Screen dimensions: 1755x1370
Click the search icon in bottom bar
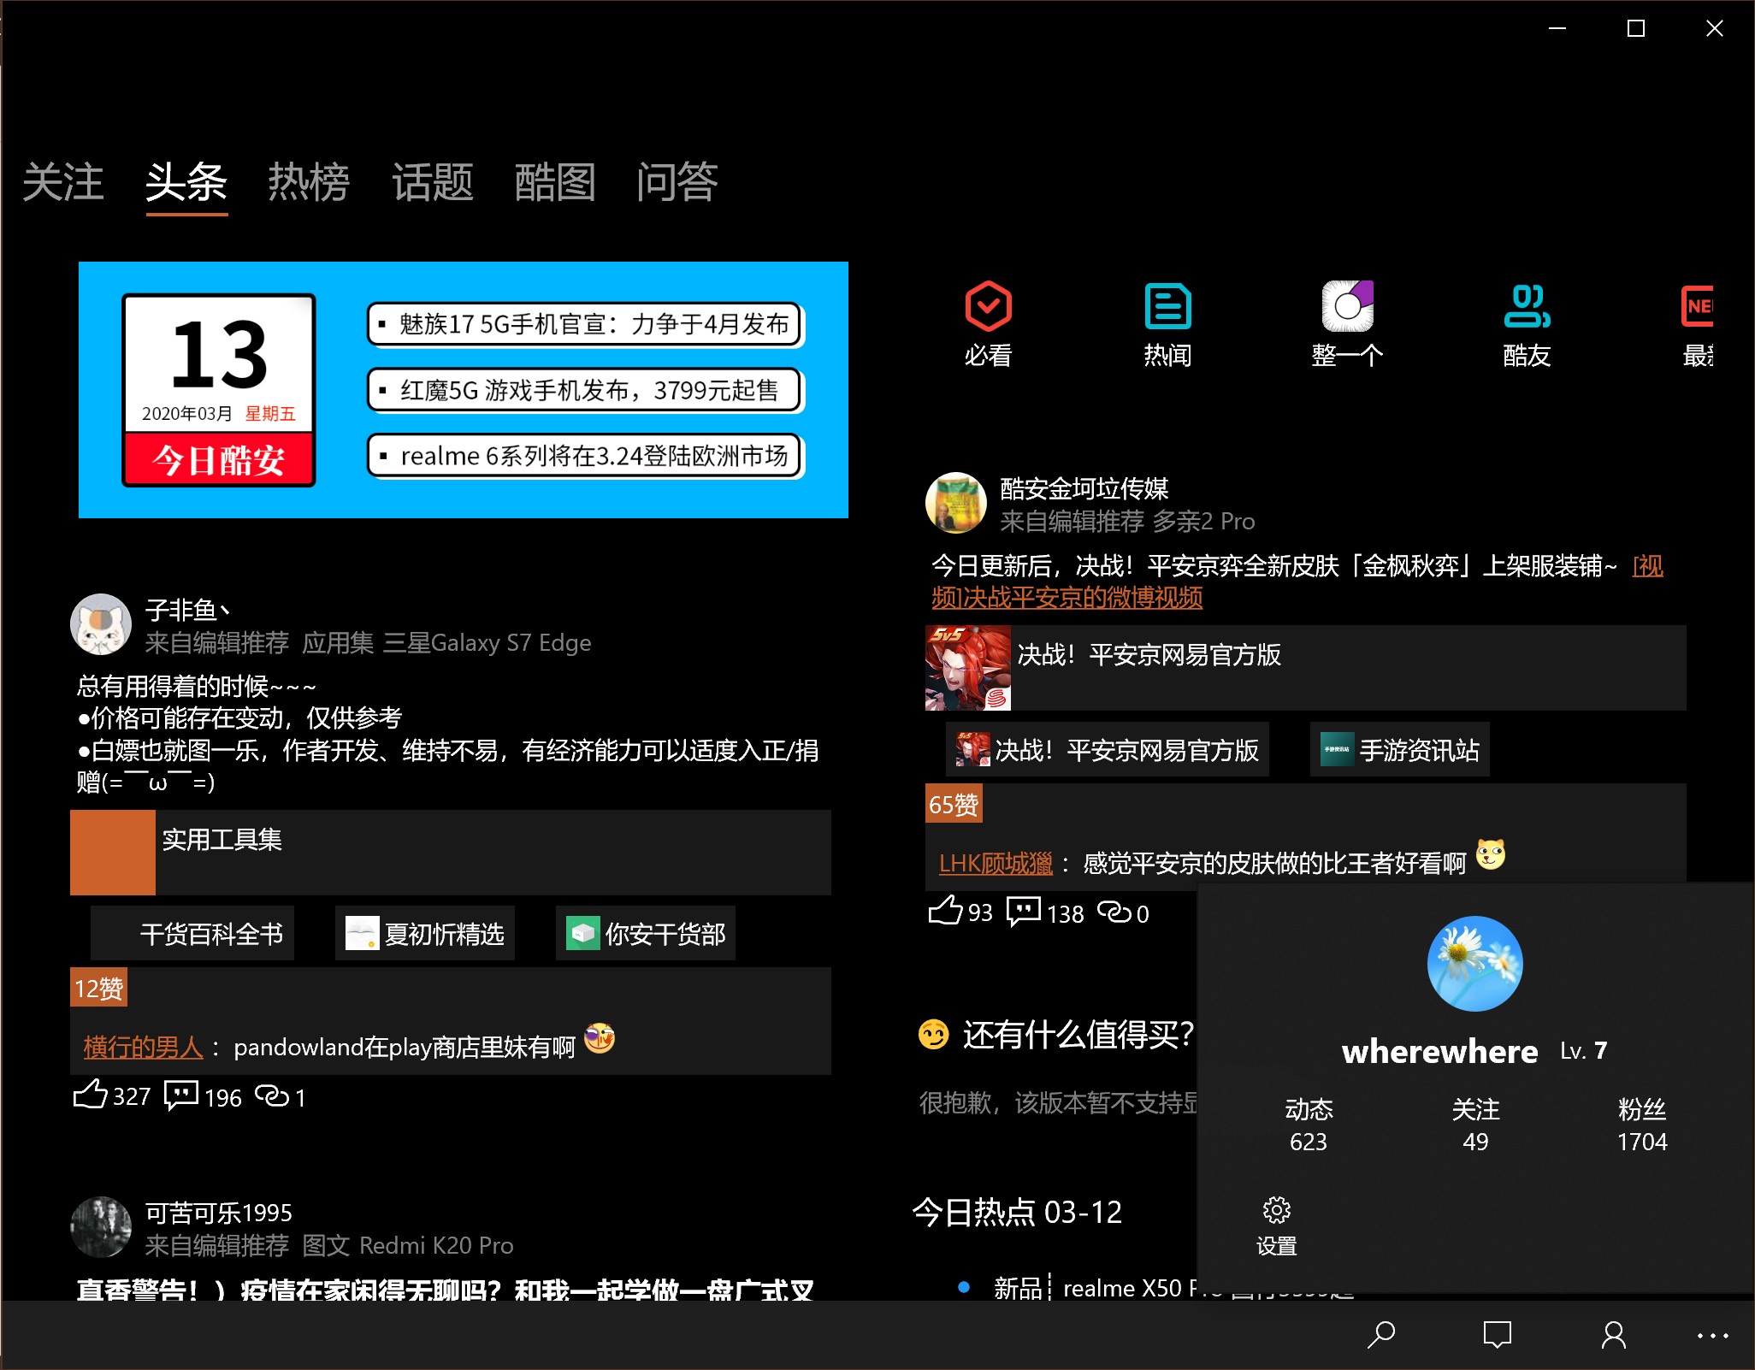(1380, 1335)
